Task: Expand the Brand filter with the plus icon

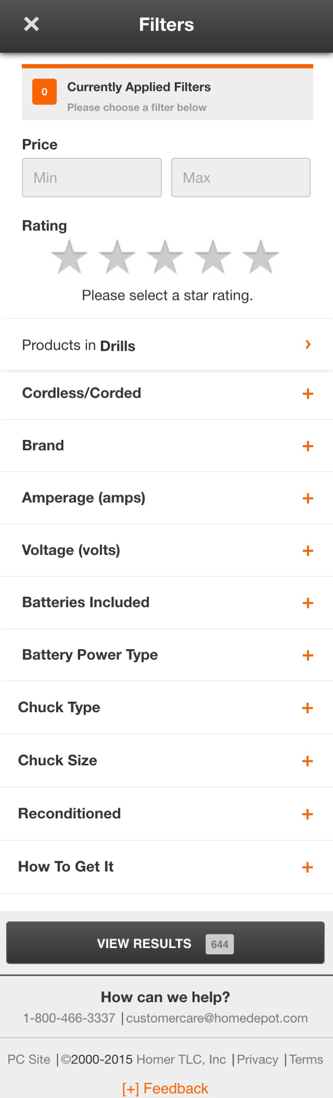Action: (x=308, y=446)
